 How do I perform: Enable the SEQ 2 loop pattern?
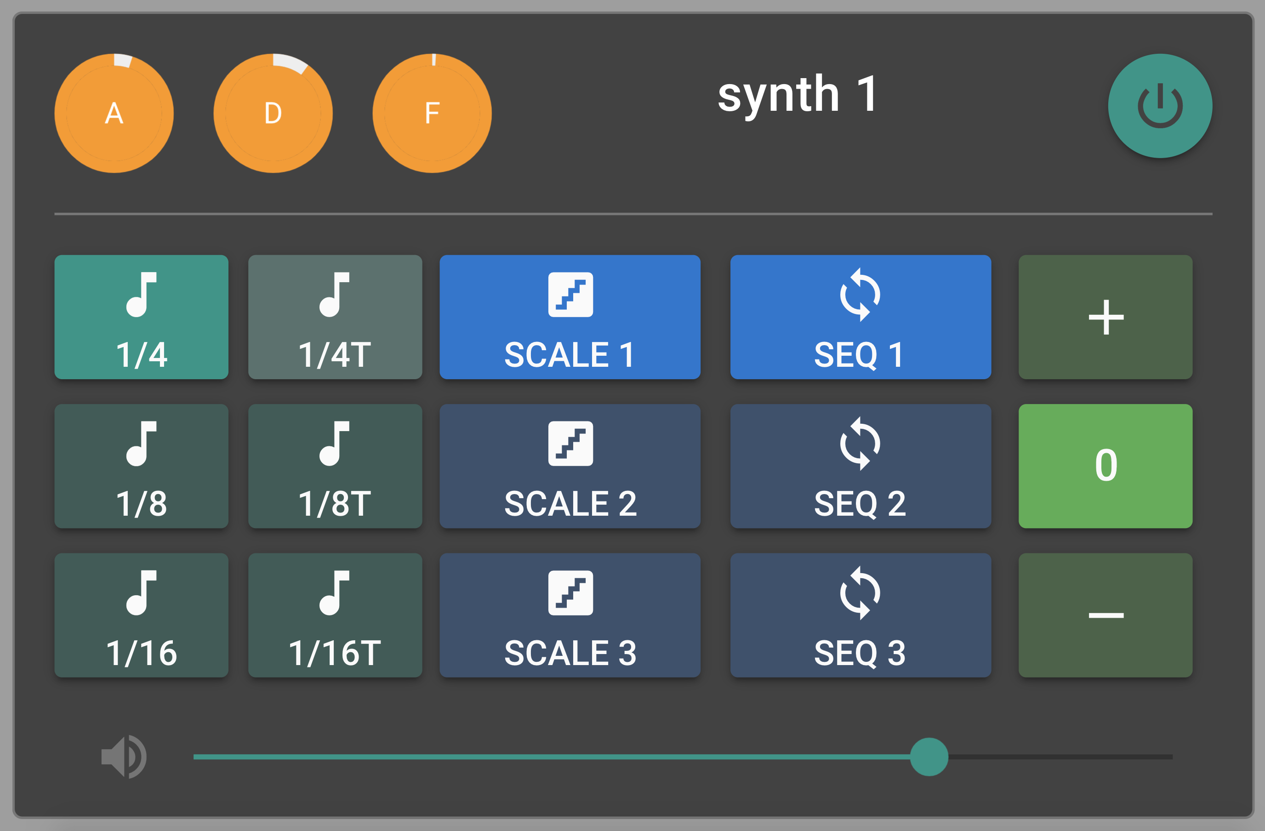click(860, 466)
